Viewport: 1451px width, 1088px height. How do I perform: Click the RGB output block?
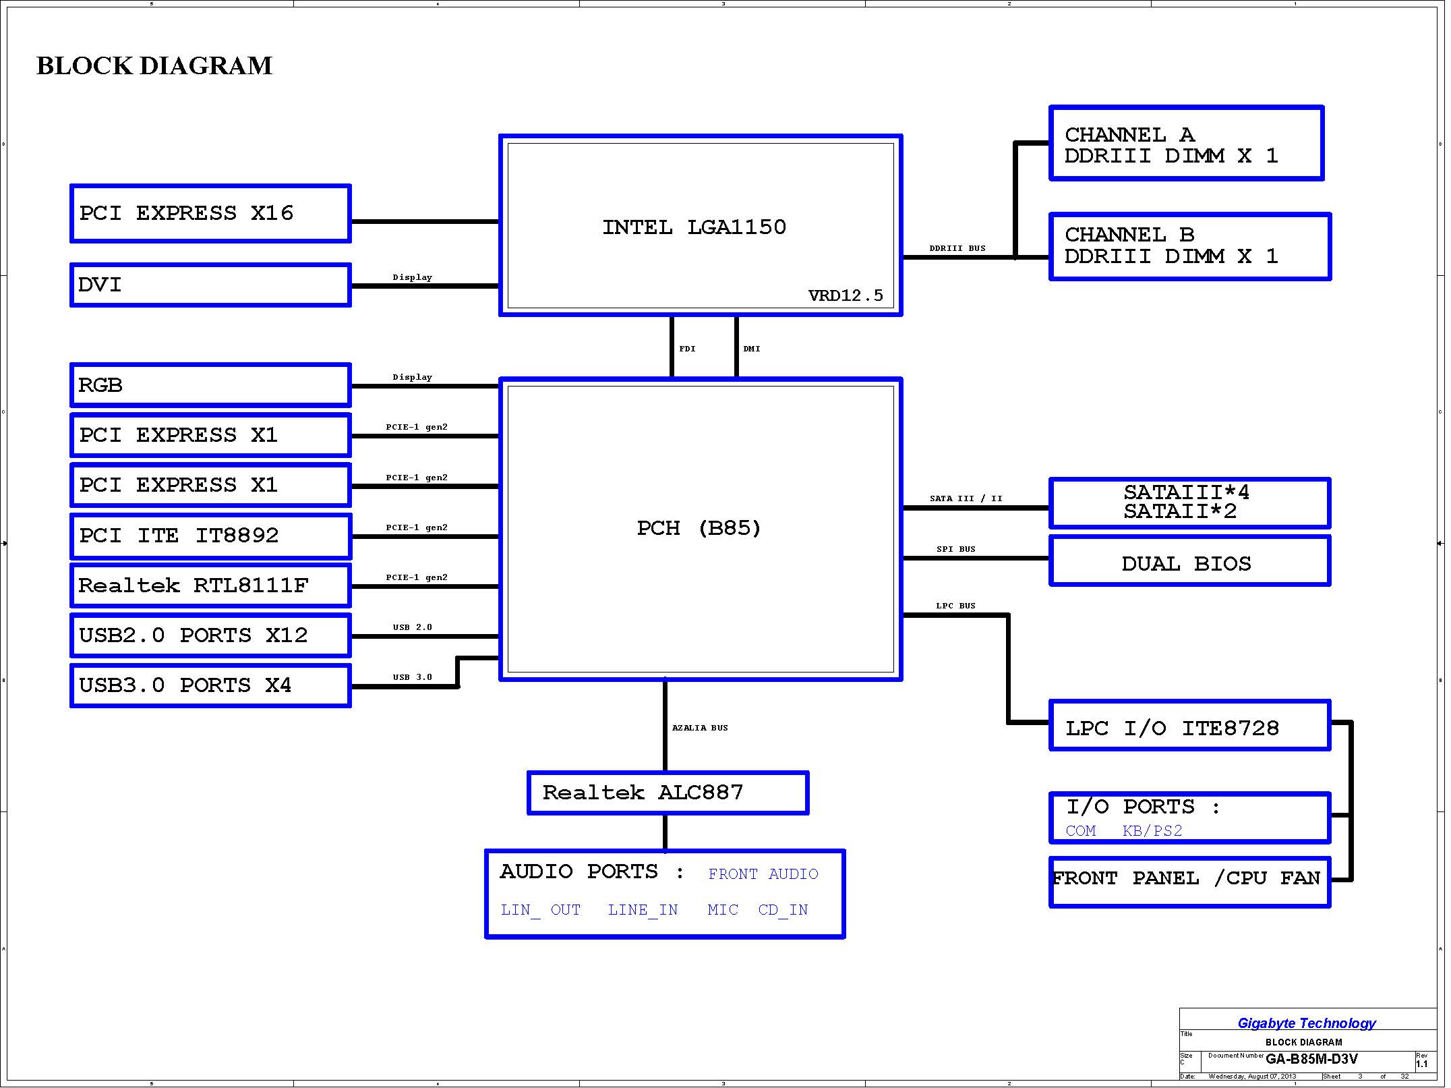click(x=210, y=385)
